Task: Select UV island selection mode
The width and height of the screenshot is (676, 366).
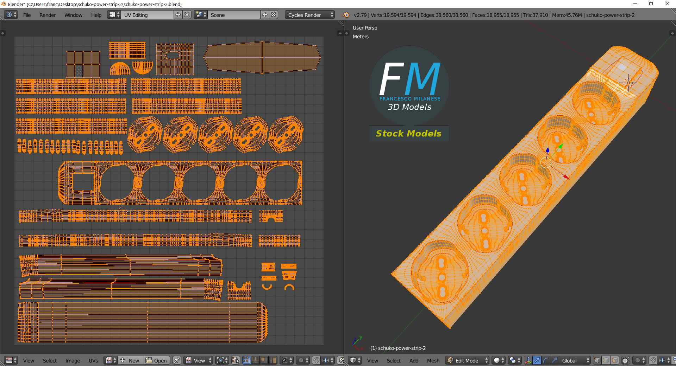Action: pos(273,360)
